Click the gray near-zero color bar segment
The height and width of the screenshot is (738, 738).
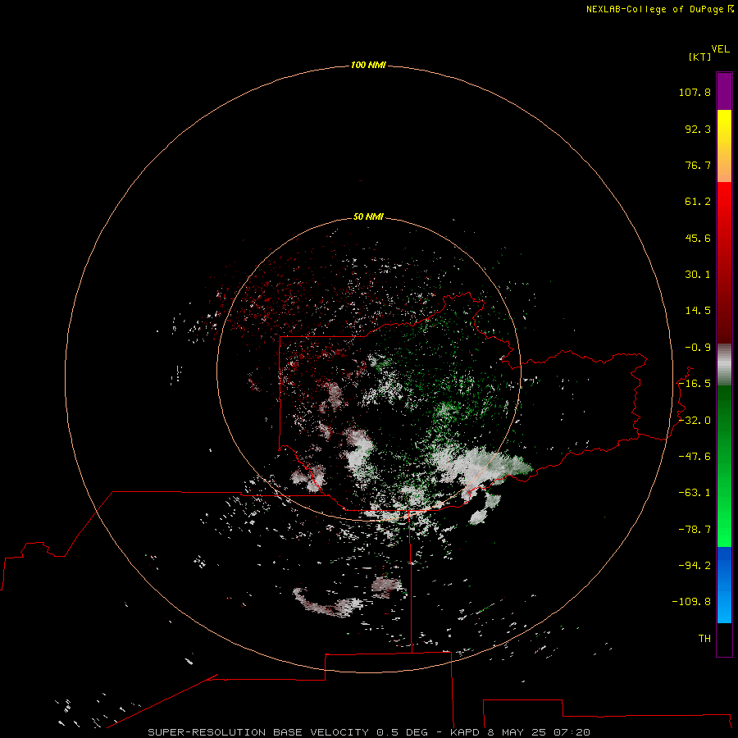coord(724,365)
